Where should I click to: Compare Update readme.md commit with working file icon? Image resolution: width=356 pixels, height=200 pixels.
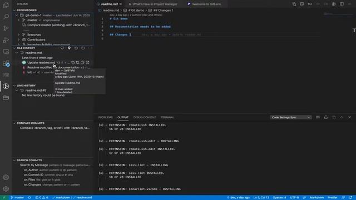[x=78, y=63]
